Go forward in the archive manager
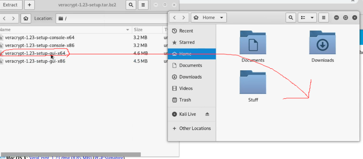 point(13,18)
